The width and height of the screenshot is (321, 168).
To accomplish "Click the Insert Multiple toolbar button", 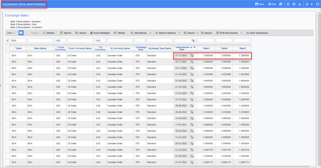I will [100, 33].
